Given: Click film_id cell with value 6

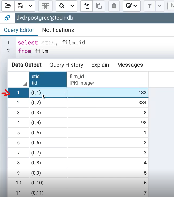Looking at the screenshot, I should pyautogui.click(x=108, y=183).
